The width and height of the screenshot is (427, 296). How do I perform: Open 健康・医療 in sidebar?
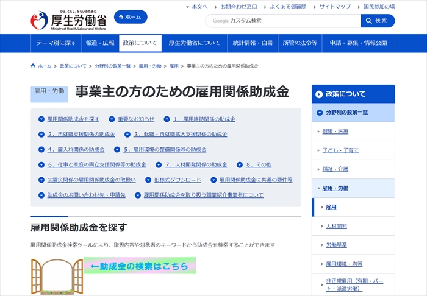coord(335,131)
